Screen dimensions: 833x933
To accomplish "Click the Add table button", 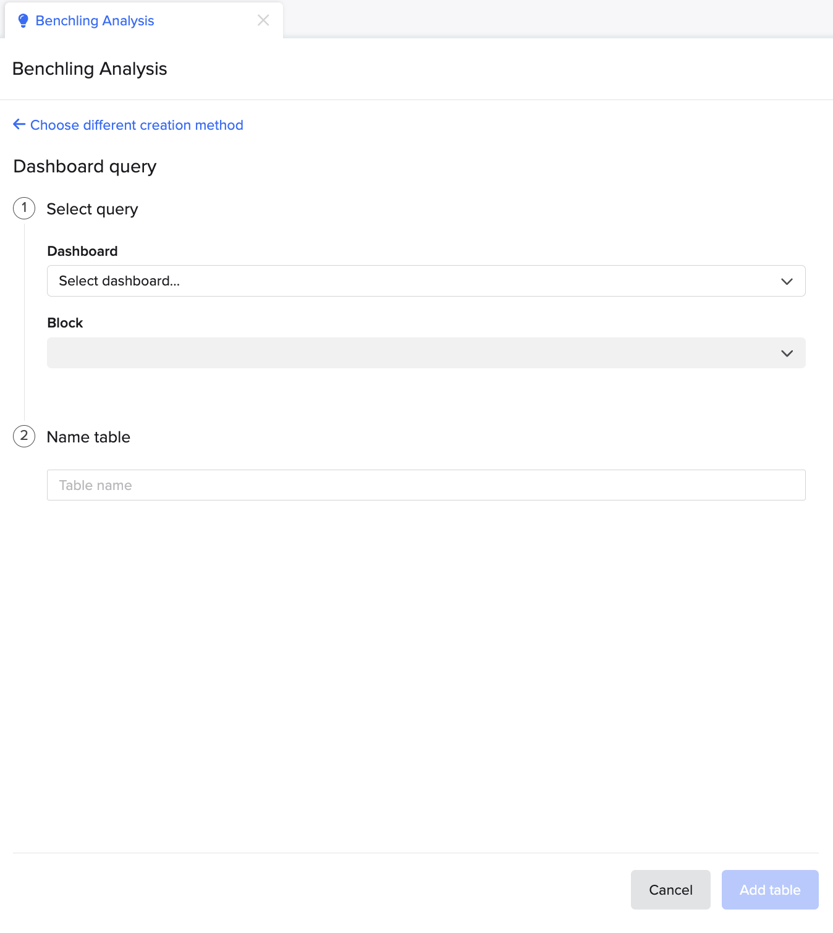I will [770, 890].
